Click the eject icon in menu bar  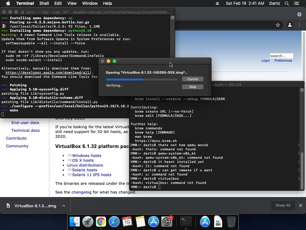pyautogui.click(x=217, y=3)
